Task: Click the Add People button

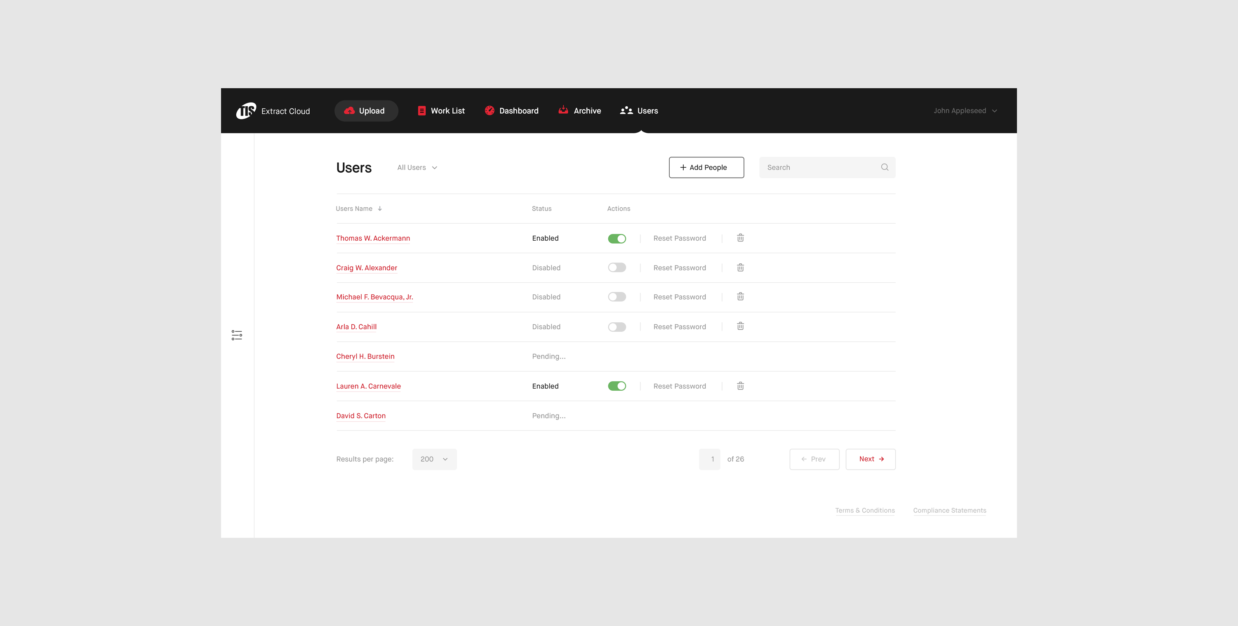Action: coord(706,167)
